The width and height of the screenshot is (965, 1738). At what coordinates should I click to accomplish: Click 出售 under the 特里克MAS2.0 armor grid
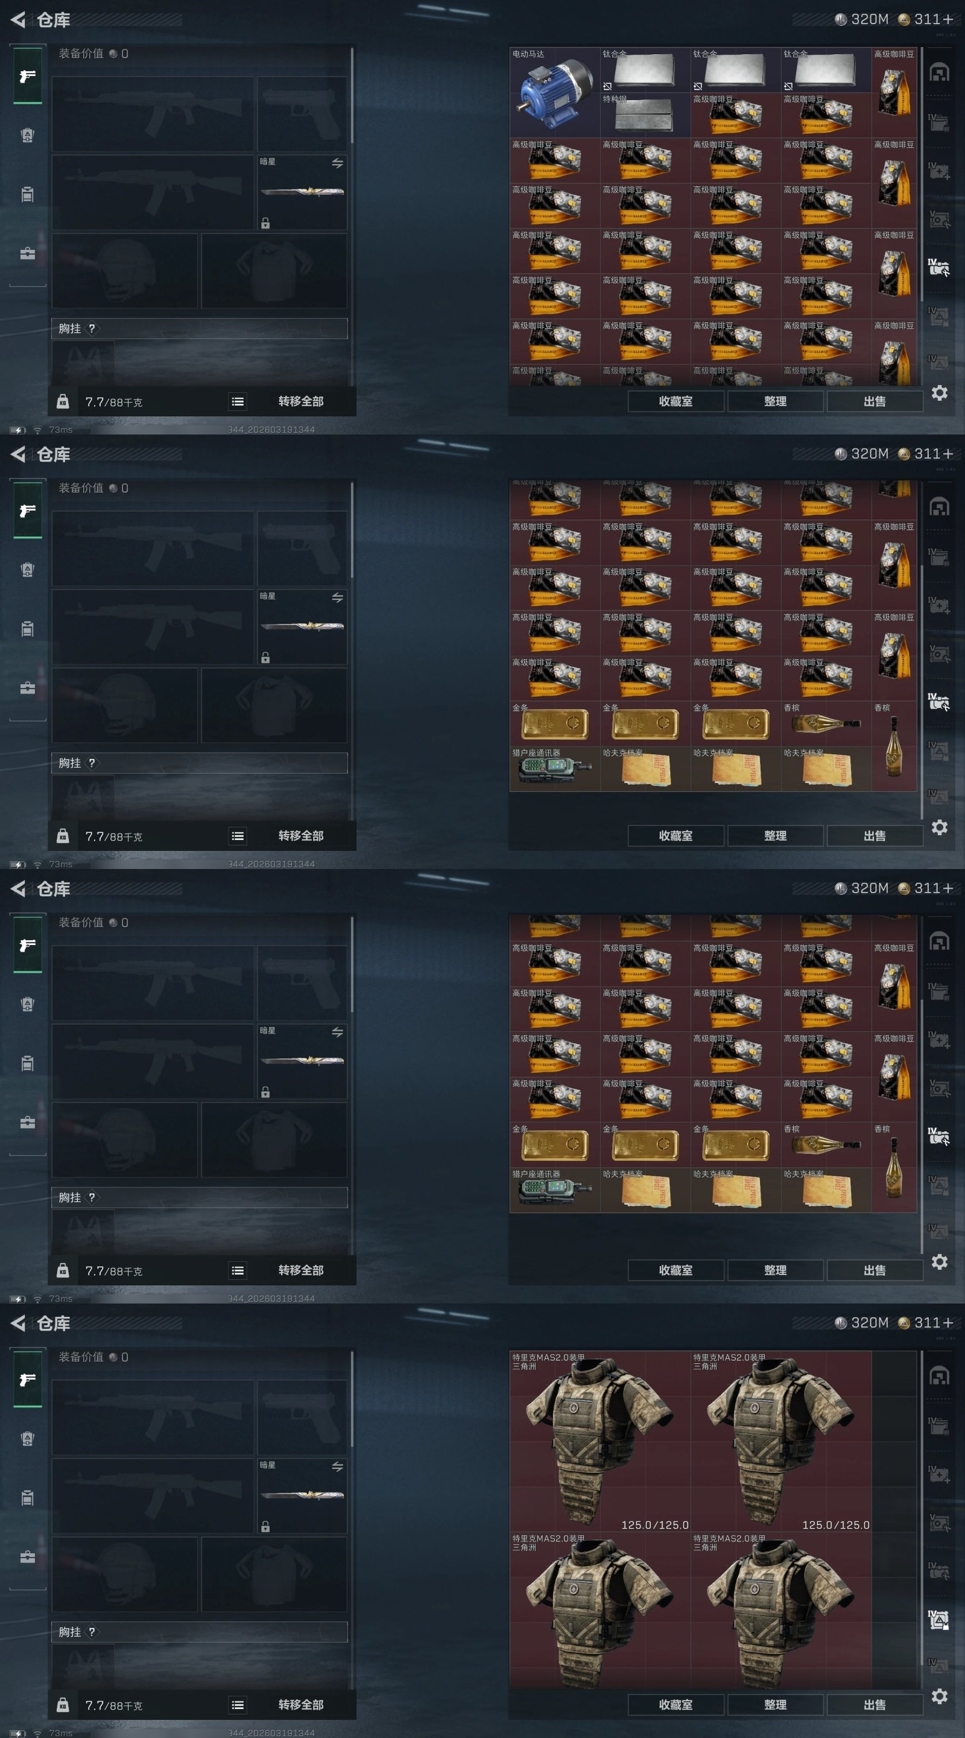pos(875,1704)
